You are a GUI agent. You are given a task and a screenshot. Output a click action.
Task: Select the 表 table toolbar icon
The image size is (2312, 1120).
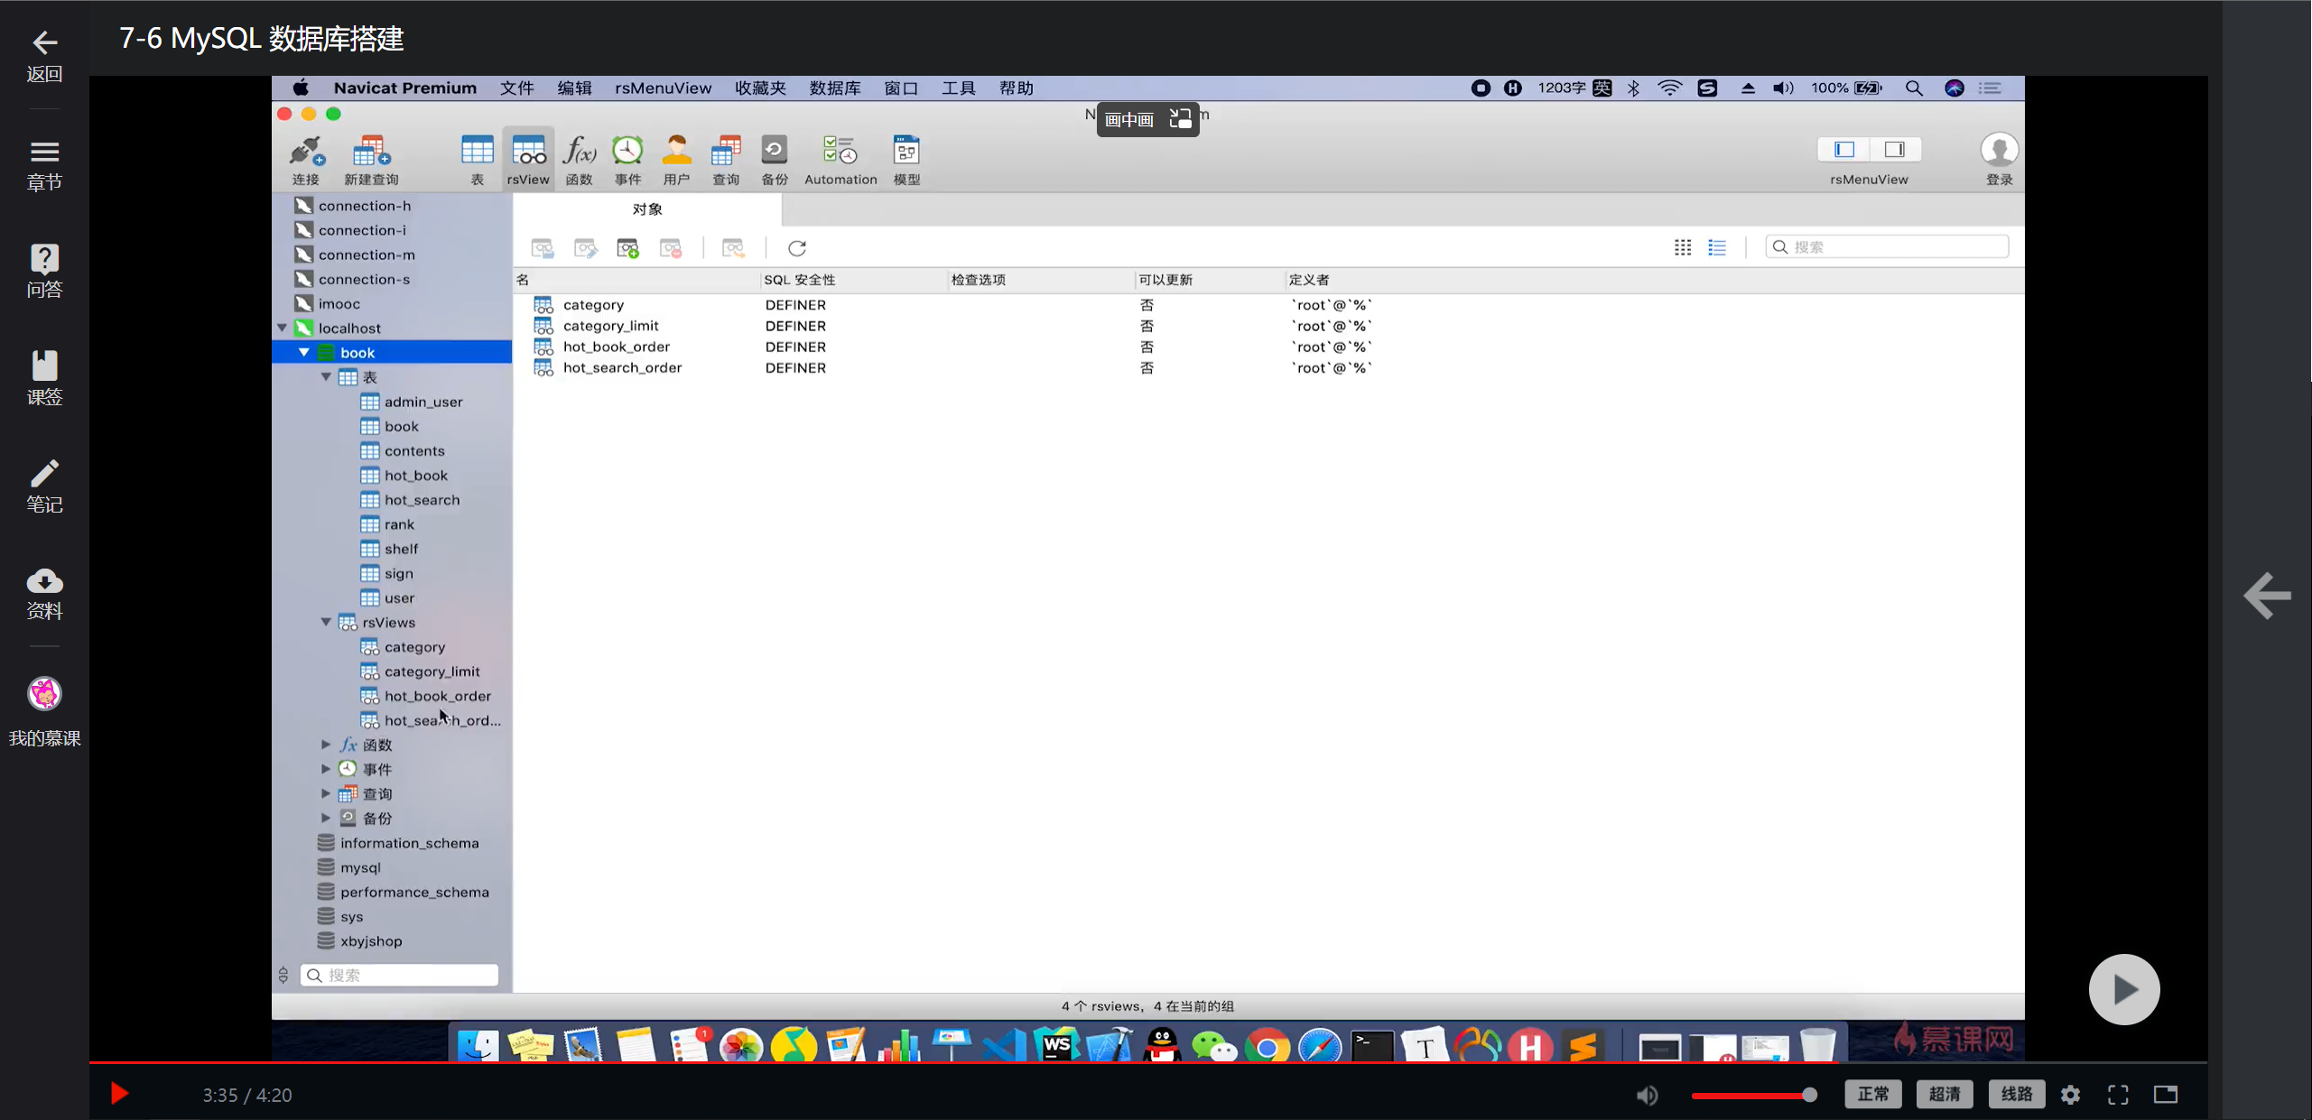click(477, 160)
